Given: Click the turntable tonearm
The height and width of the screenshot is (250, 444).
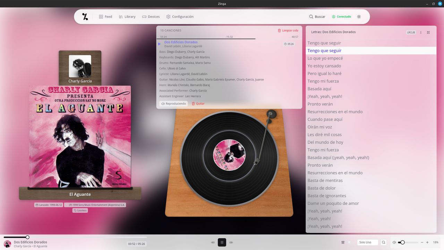Looking at the screenshot, I should point(264,137).
